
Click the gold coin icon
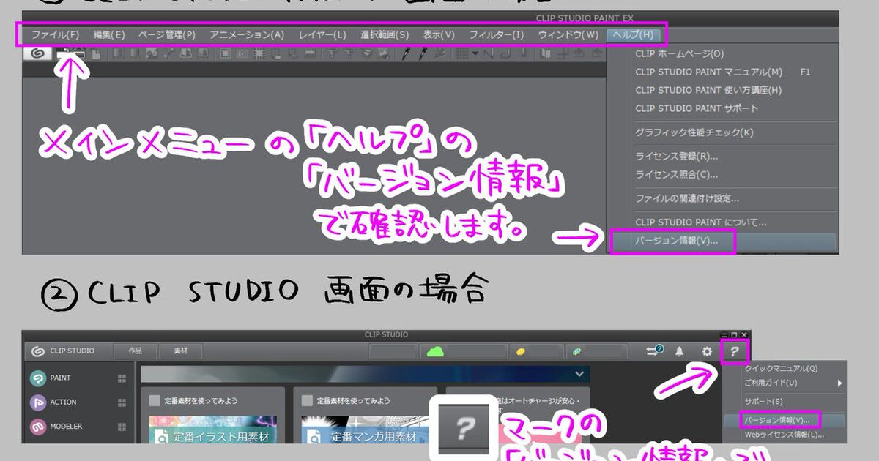coord(520,351)
